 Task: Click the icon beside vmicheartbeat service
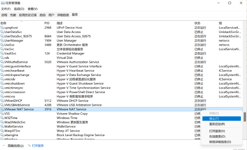(x=2, y=70)
